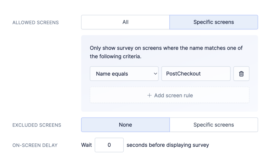Click the 0 value in delay box

[x=109, y=145]
